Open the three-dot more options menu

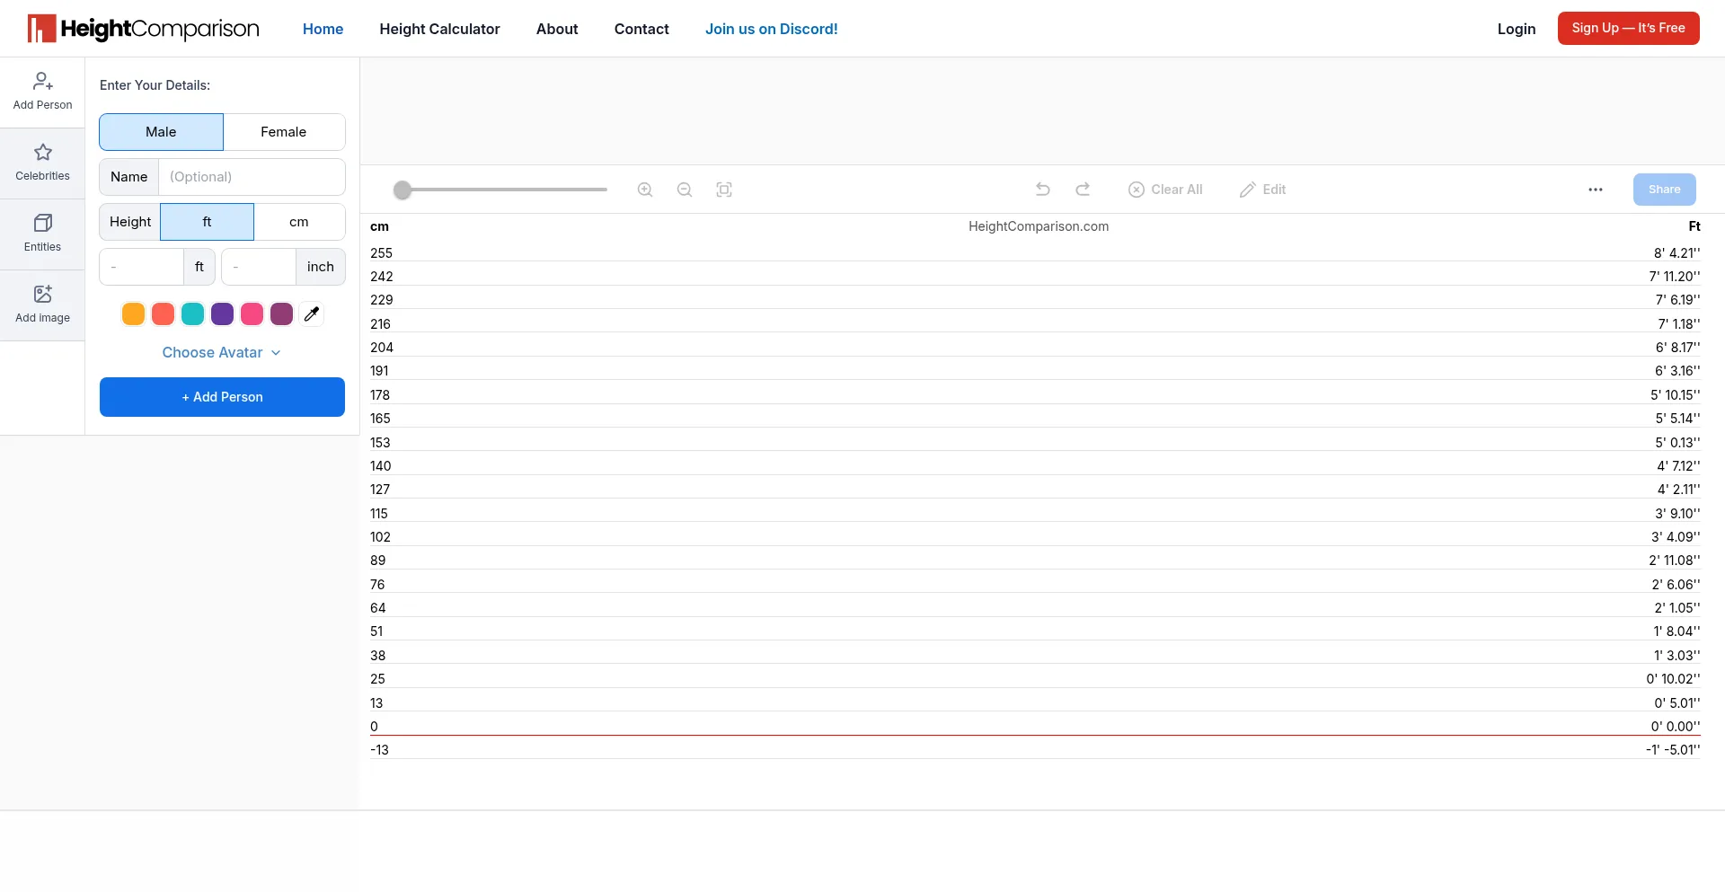click(1596, 190)
